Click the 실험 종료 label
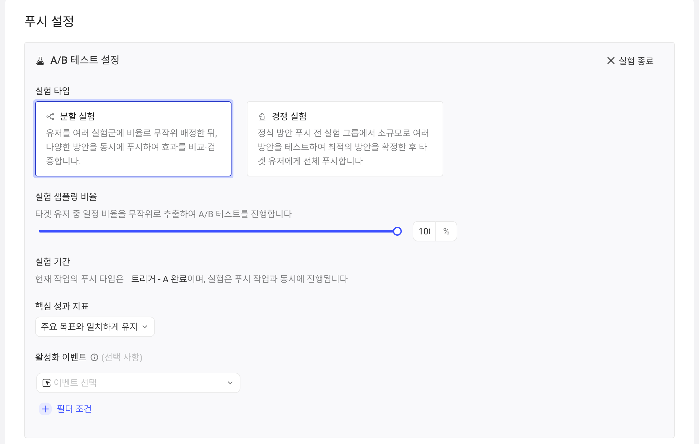699x444 pixels. click(636, 61)
